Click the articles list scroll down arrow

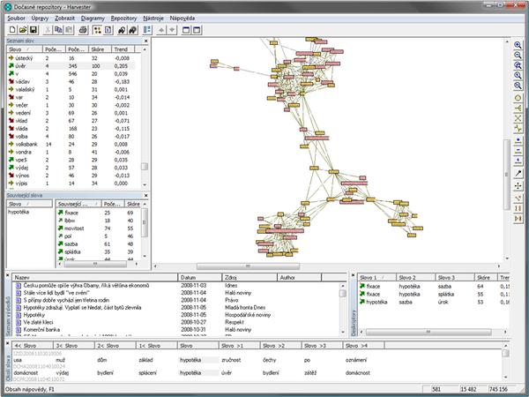point(343,333)
